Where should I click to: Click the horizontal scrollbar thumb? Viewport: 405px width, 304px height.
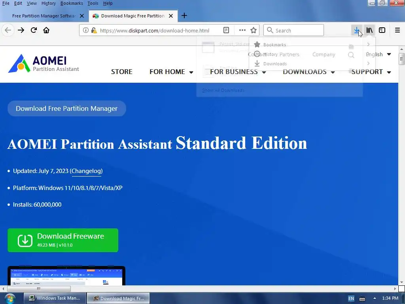coord(39,289)
